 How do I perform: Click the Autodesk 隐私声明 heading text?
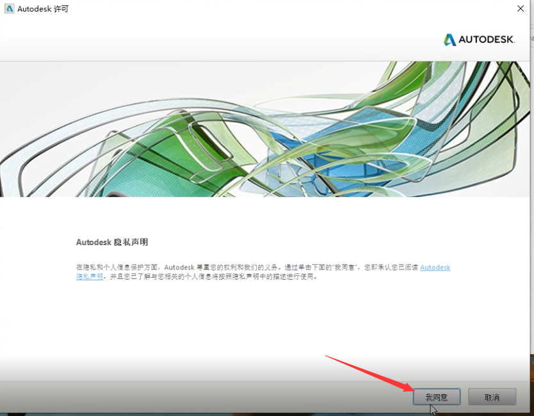coord(111,242)
